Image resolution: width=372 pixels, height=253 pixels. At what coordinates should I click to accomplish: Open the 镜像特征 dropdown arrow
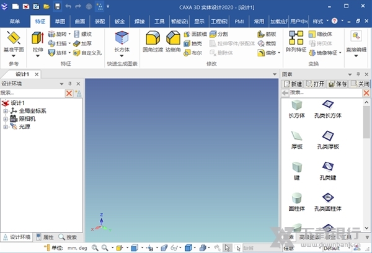point(340,53)
